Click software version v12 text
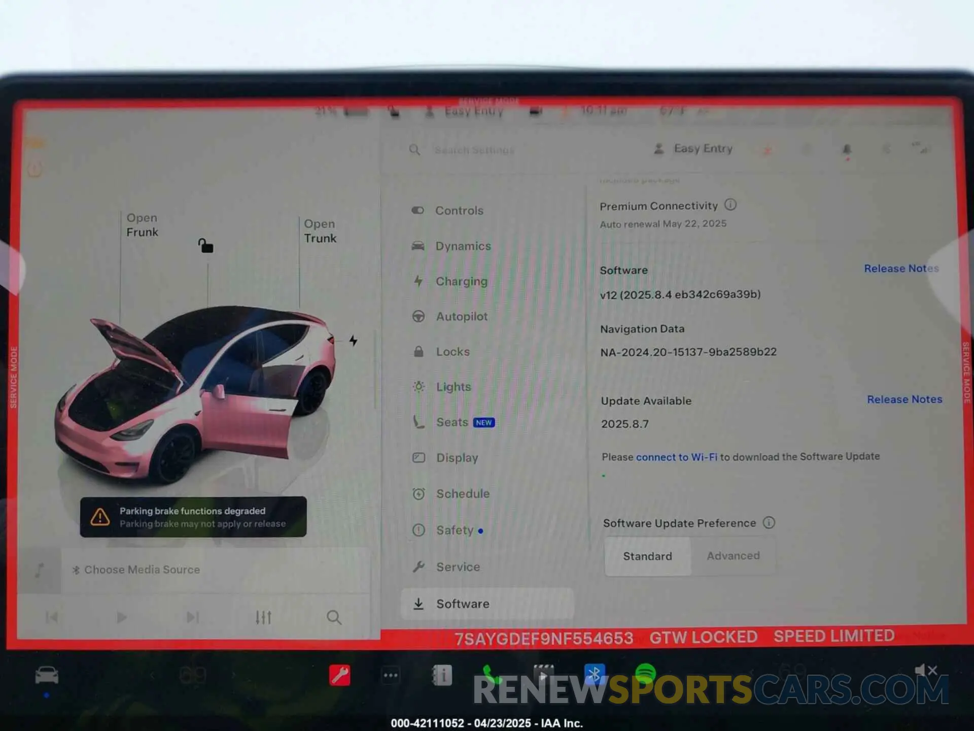Image resolution: width=974 pixels, height=731 pixels. pos(680,294)
